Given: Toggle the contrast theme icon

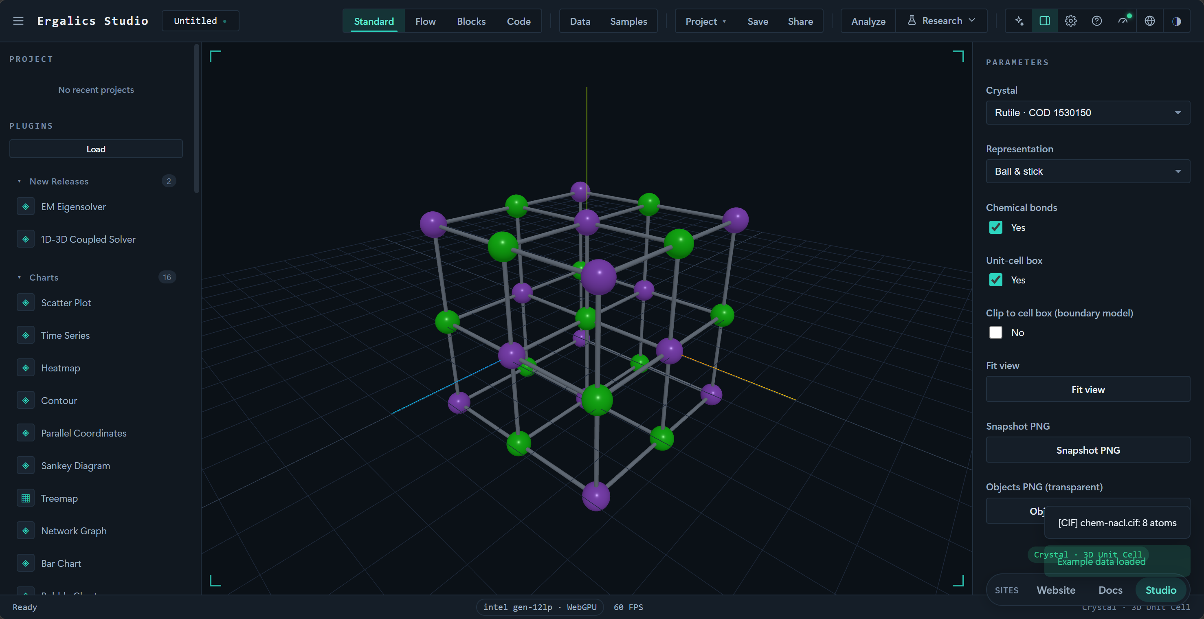Looking at the screenshot, I should (1177, 21).
